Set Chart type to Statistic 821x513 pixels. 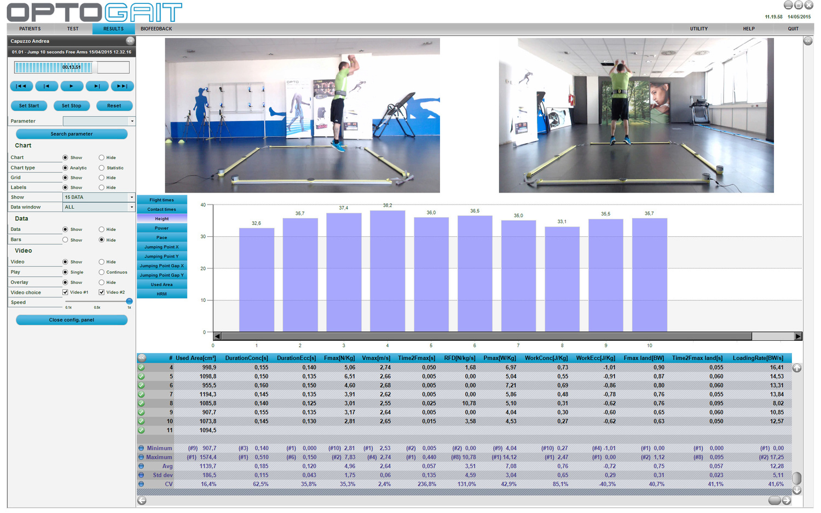tap(102, 168)
